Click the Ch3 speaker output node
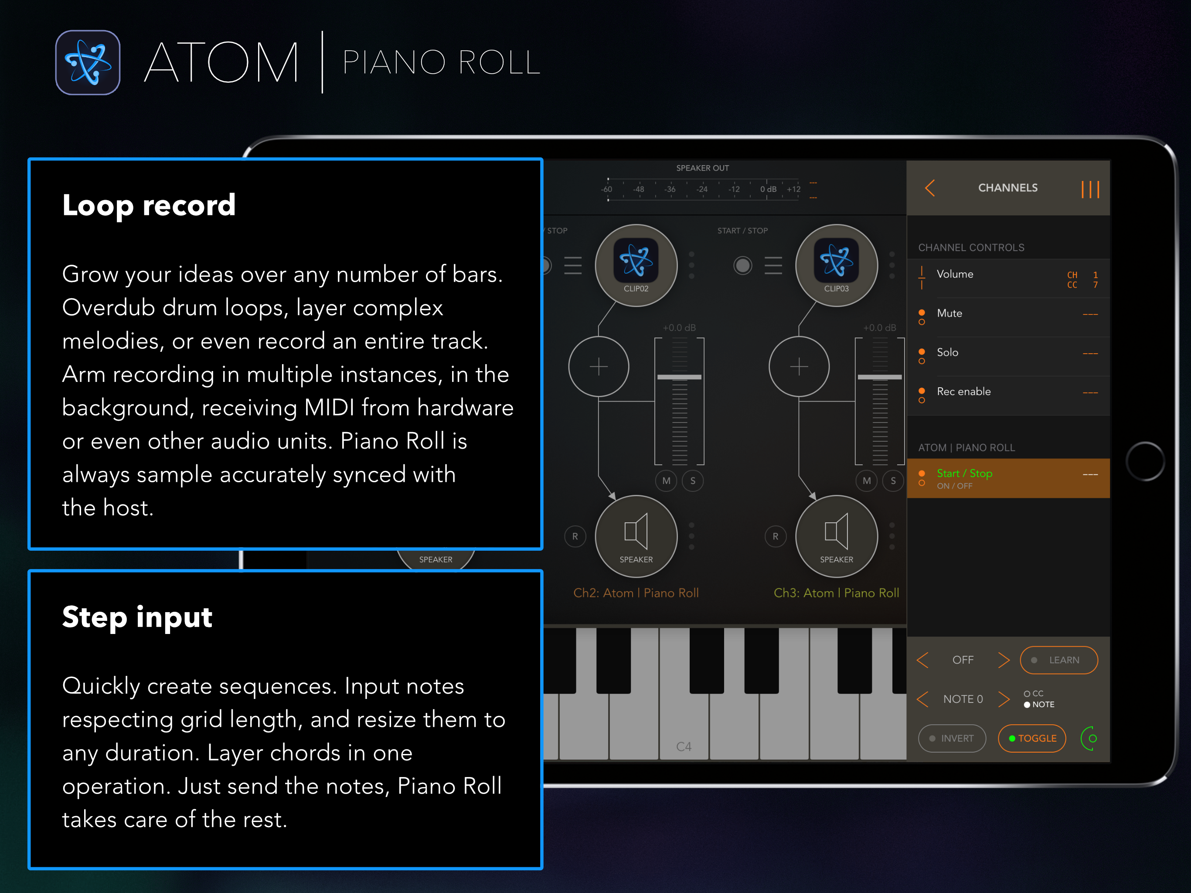 (836, 536)
